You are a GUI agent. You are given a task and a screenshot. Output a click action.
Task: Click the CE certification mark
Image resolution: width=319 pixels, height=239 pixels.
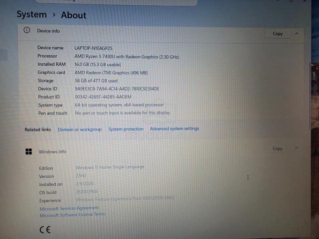pos(45,230)
